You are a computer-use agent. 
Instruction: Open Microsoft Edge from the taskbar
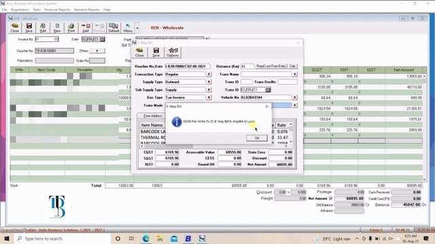(146, 239)
